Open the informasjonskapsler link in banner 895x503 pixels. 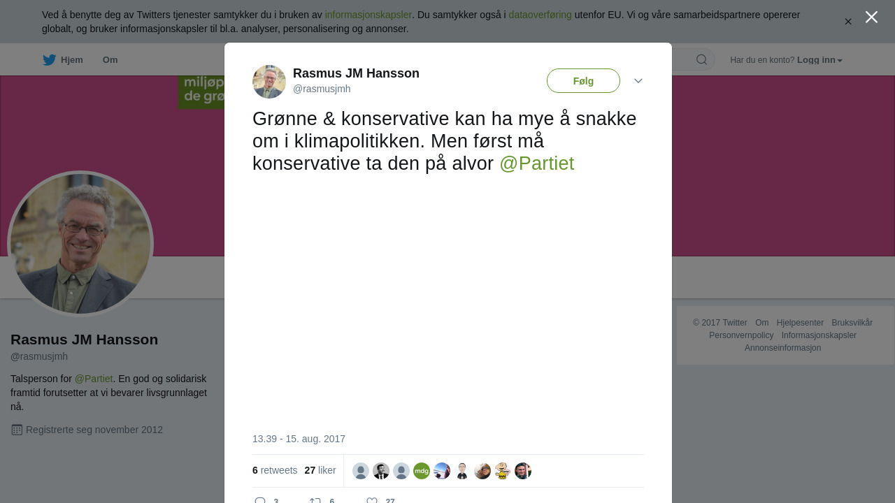[368, 15]
